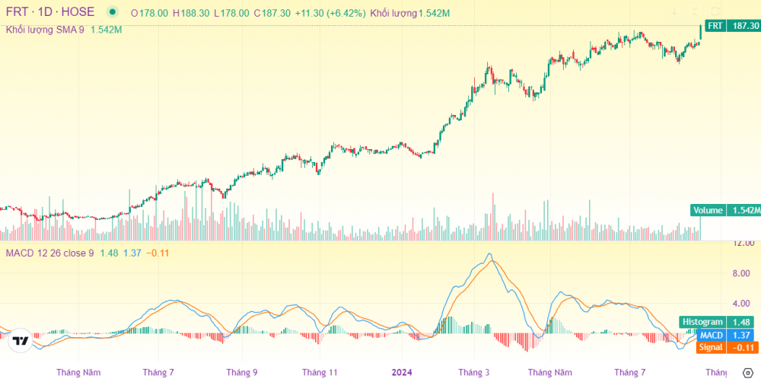This screenshot has height=379, width=761.
Task: Click the green market status dot
Action: [113, 12]
